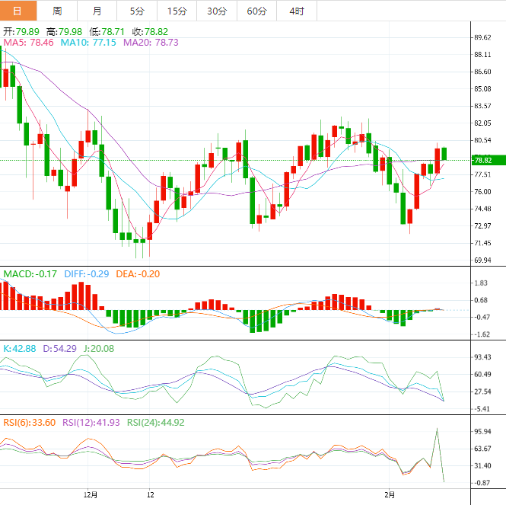The image size is (506, 505).
Task: Open the 月 monthly timeframe tab
Action: [97, 11]
